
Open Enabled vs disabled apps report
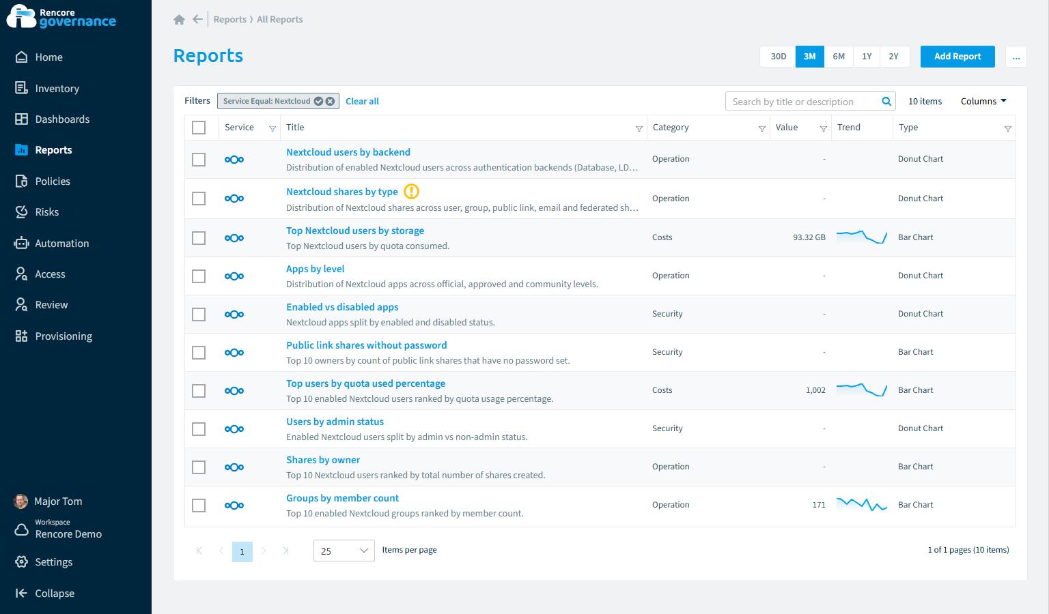342,307
